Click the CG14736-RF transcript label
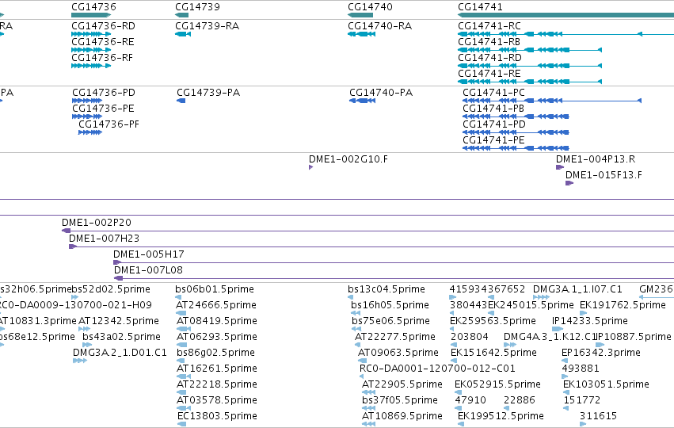The image size is (674, 428). coord(102,58)
